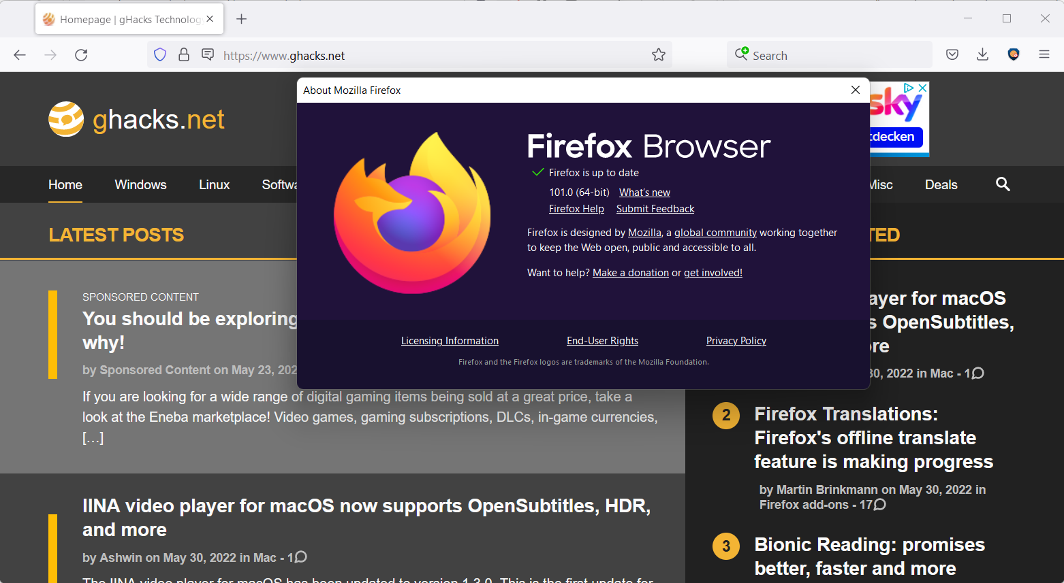1064x583 pixels.
Task: Open the AdChoices triangle icon on the ad
Action: [x=909, y=88]
